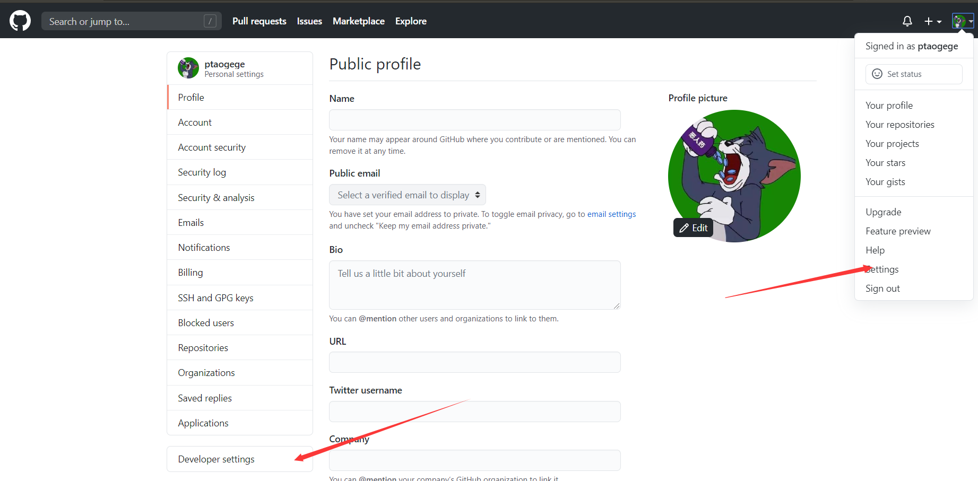This screenshot has width=978, height=481.
Task: Open Applications settings
Action: click(240, 423)
